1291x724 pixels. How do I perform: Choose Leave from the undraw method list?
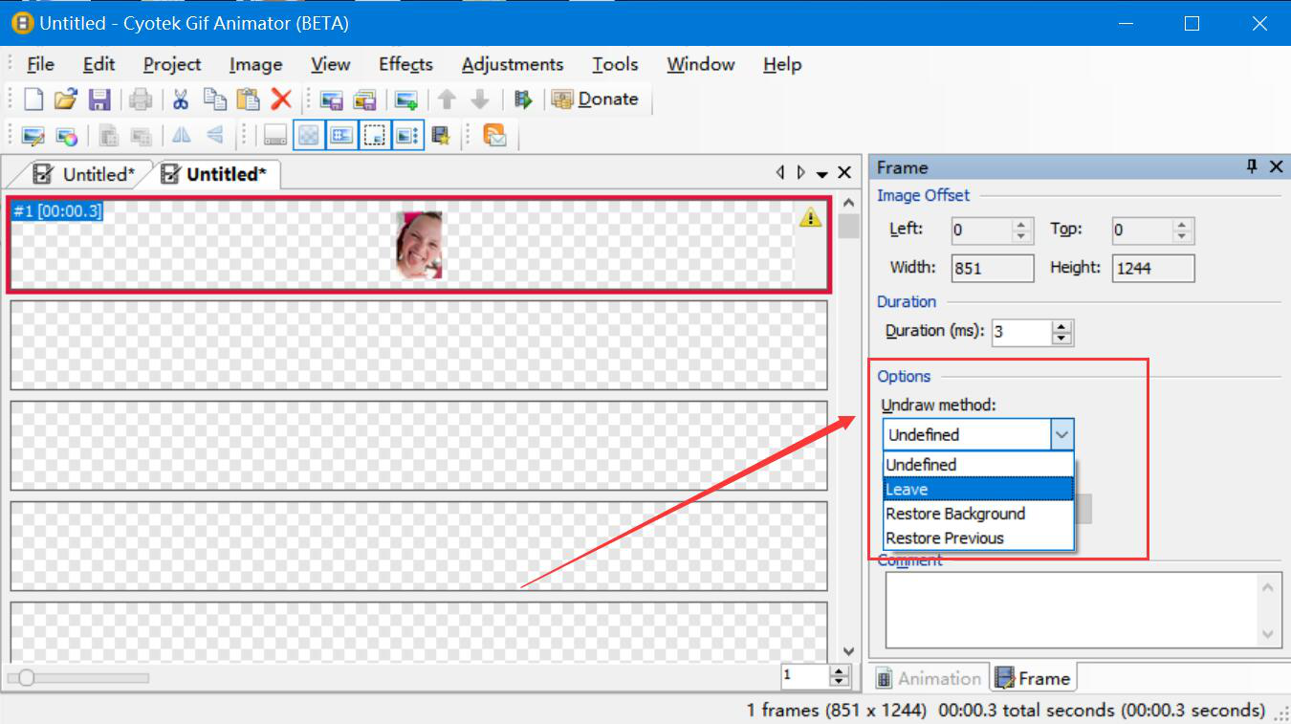pos(979,489)
